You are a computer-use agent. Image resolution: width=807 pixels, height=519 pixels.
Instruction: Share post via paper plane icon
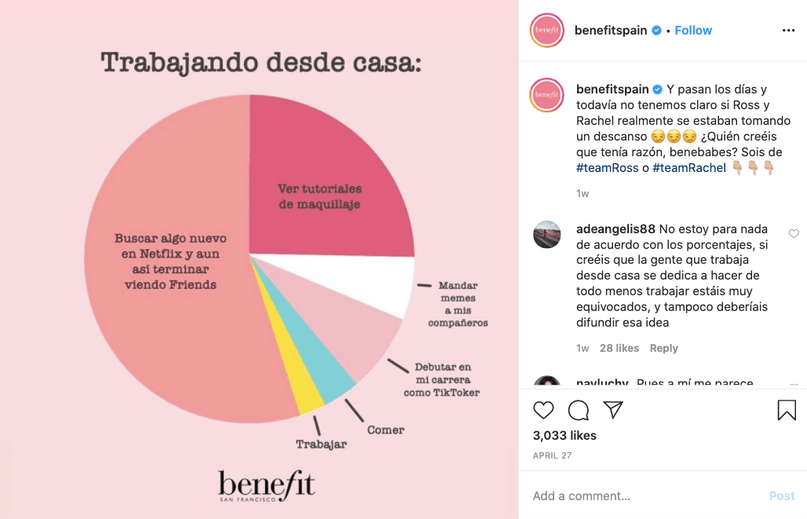click(x=613, y=410)
